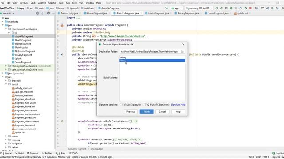The width and height of the screenshot is (284, 159).
Task: Open the Build tool window
Action: click(x=20, y=153)
